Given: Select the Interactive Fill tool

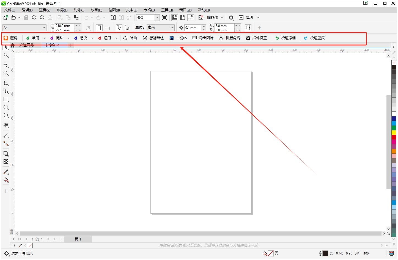Looking at the screenshot, I should [6, 180].
